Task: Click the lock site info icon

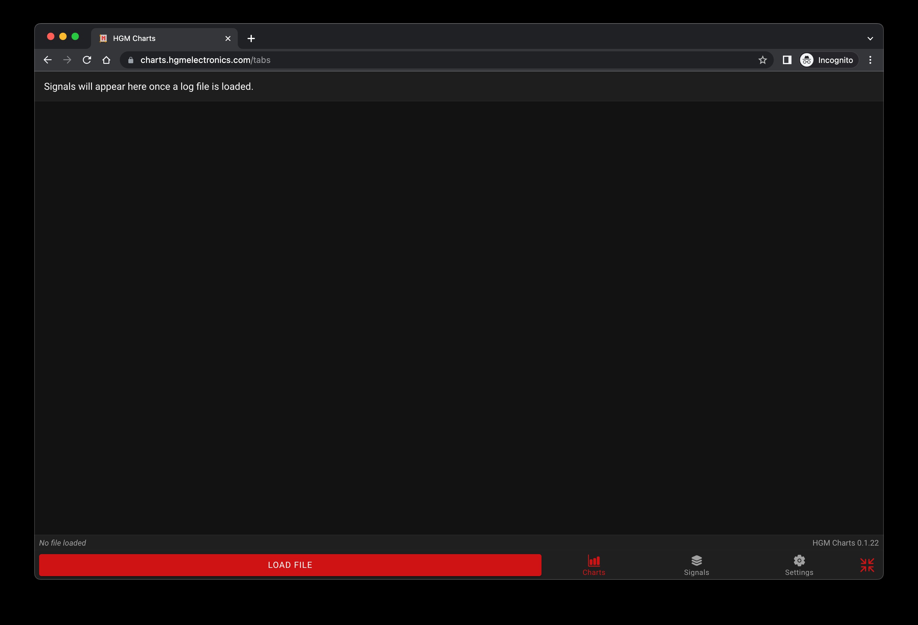Action: tap(131, 60)
